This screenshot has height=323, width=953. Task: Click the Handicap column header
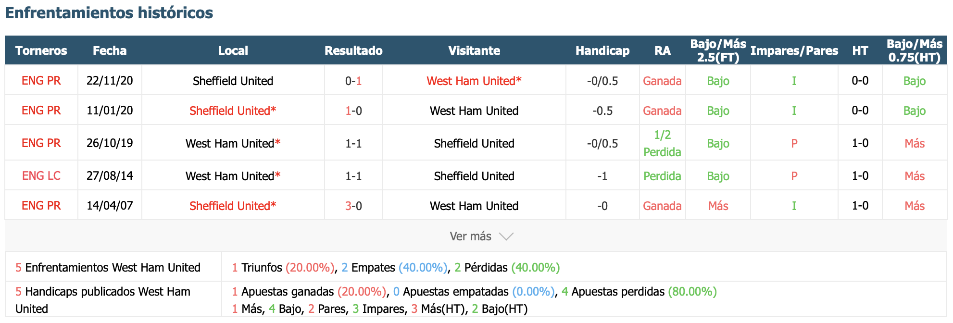coord(602,50)
